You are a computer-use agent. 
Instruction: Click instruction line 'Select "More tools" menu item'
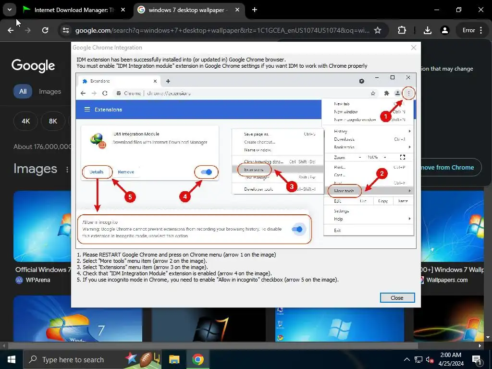coord(142,261)
